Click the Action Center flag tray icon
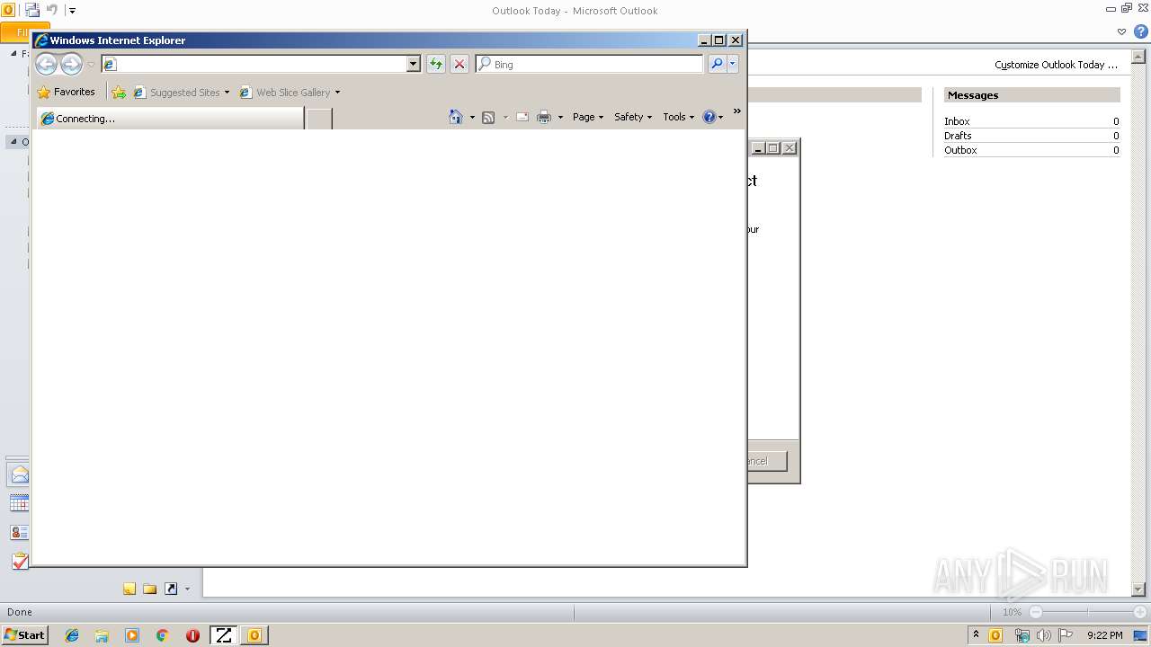The image size is (1151, 647). point(1066,635)
